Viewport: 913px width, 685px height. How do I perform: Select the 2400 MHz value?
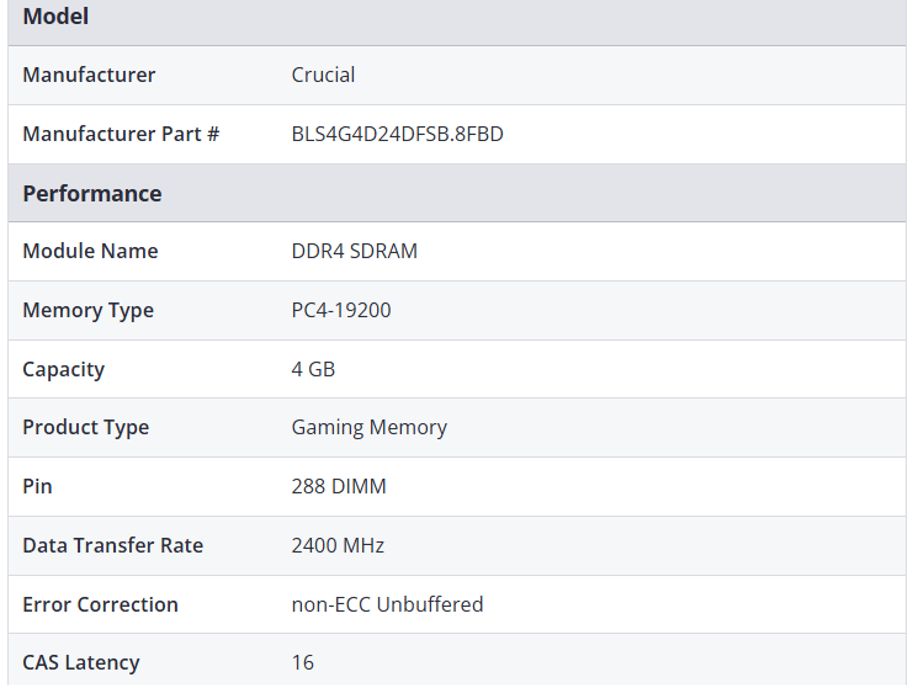(x=338, y=545)
